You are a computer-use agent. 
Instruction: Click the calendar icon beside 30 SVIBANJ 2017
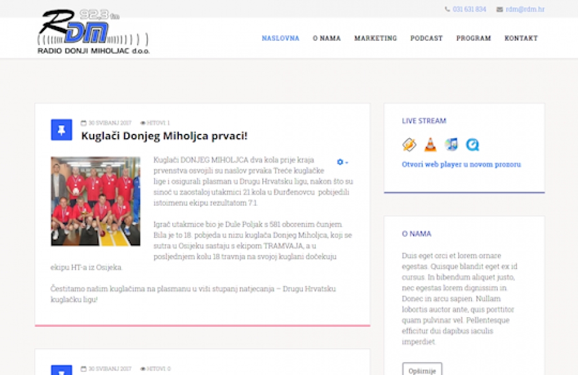[83, 122]
